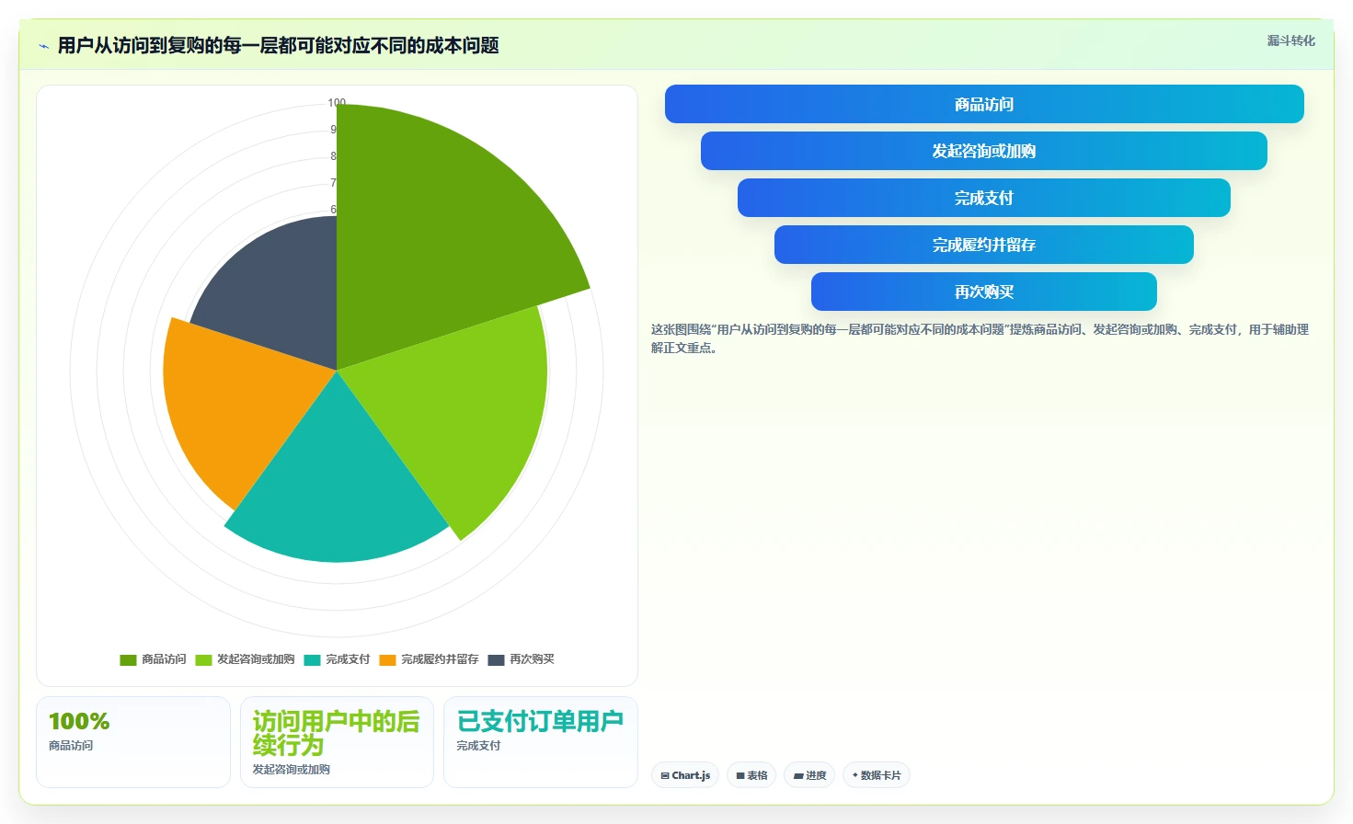
Task: Toggle 商品访问 legend color box
Action: click(128, 659)
